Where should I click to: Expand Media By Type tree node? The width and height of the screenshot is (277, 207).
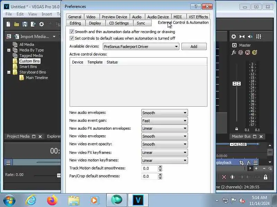pyautogui.click(x=9, y=50)
